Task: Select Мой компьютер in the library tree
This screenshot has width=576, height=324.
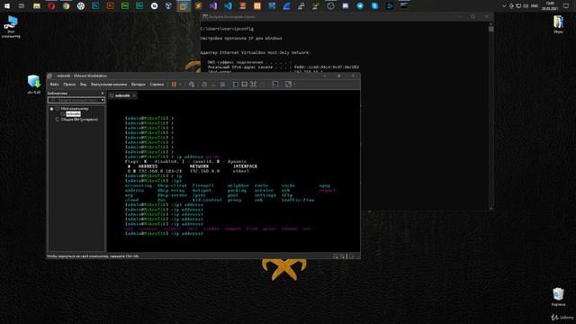Action: [x=75, y=109]
